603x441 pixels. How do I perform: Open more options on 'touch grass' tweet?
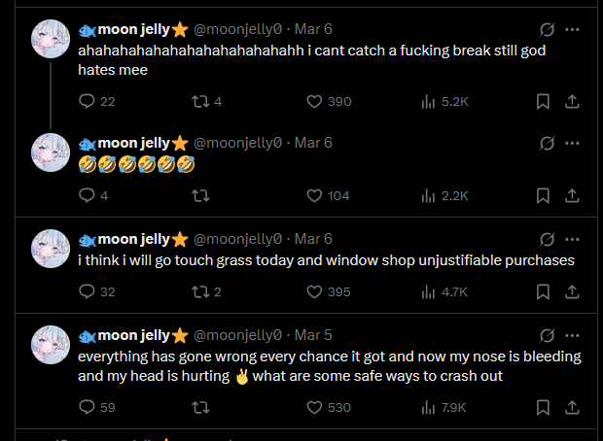[573, 239]
